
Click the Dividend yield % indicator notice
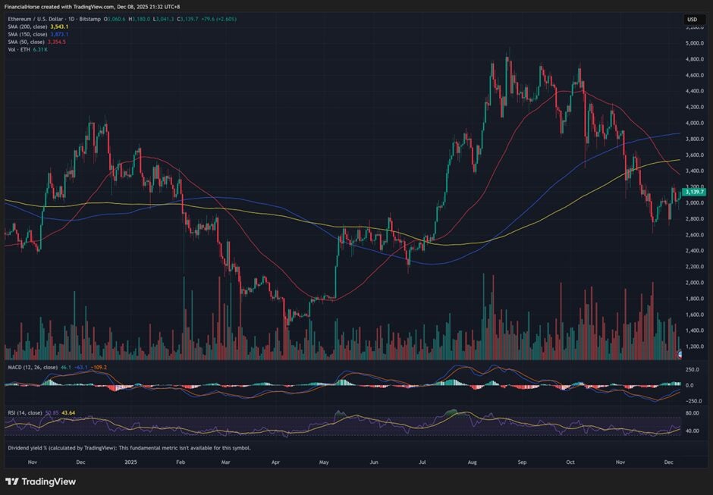[129, 448]
